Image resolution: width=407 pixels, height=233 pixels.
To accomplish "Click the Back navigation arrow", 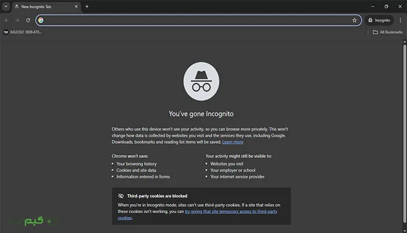I will pos(6,20).
